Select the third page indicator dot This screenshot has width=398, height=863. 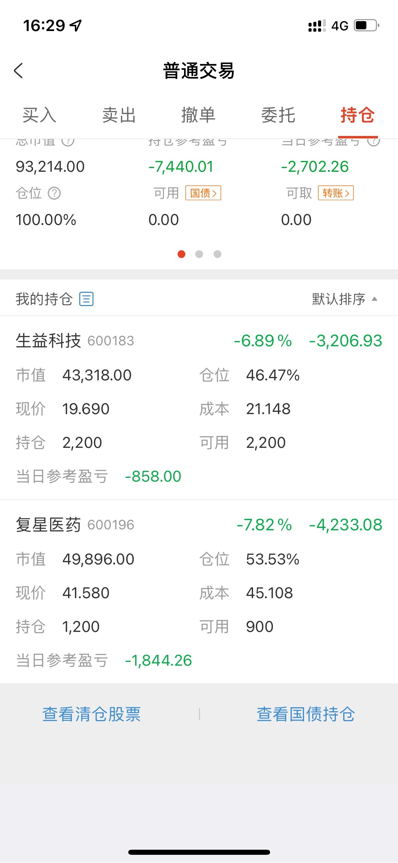217,254
